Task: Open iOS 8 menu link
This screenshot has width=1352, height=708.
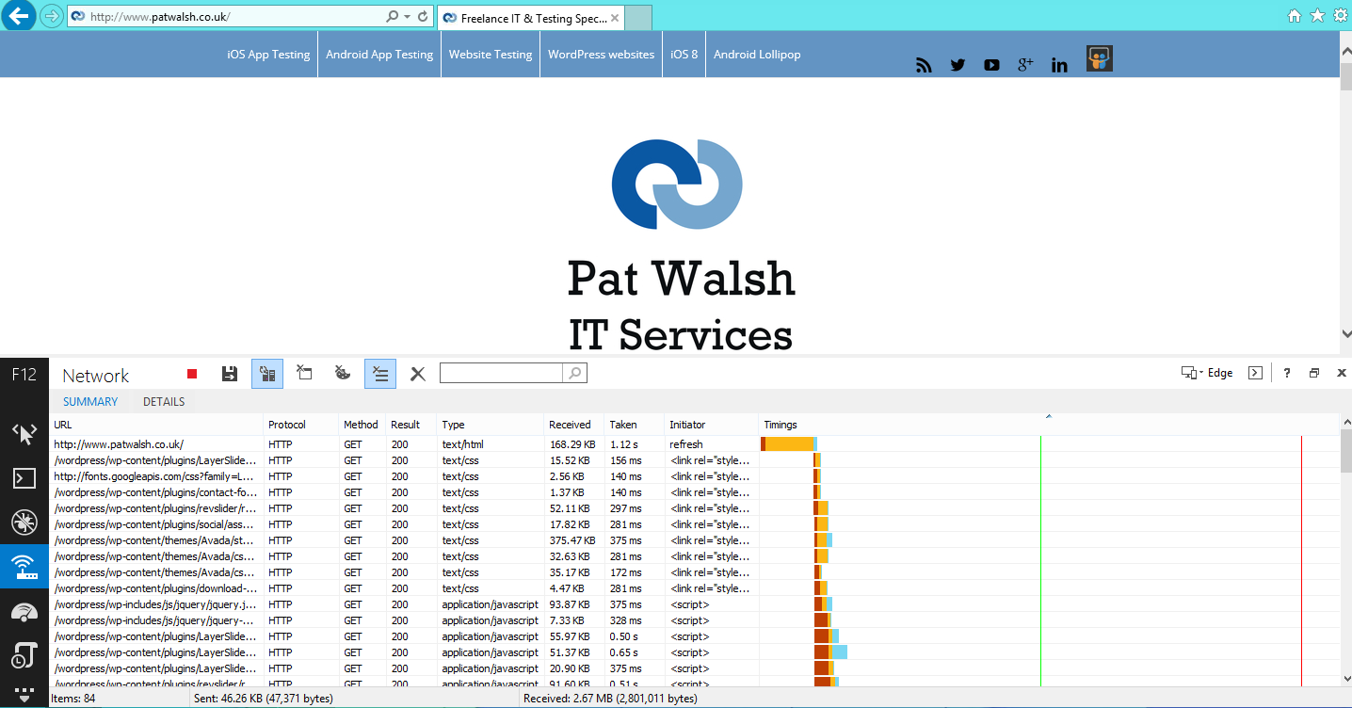Action: point(684,55)
